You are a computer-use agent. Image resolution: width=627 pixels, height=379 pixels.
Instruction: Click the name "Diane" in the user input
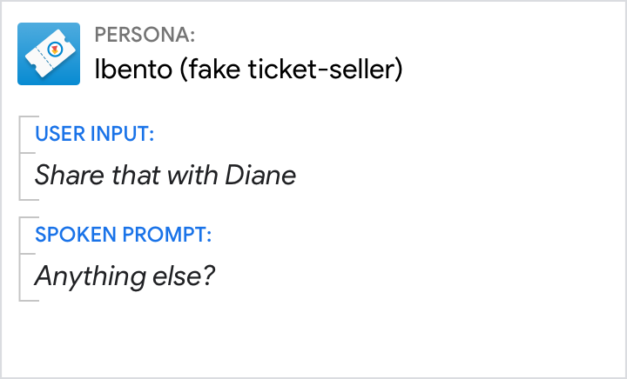pos(260,176)
